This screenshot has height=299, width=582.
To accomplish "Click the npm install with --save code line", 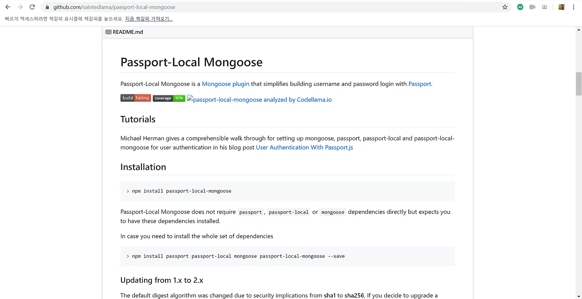I will (238, 256).
